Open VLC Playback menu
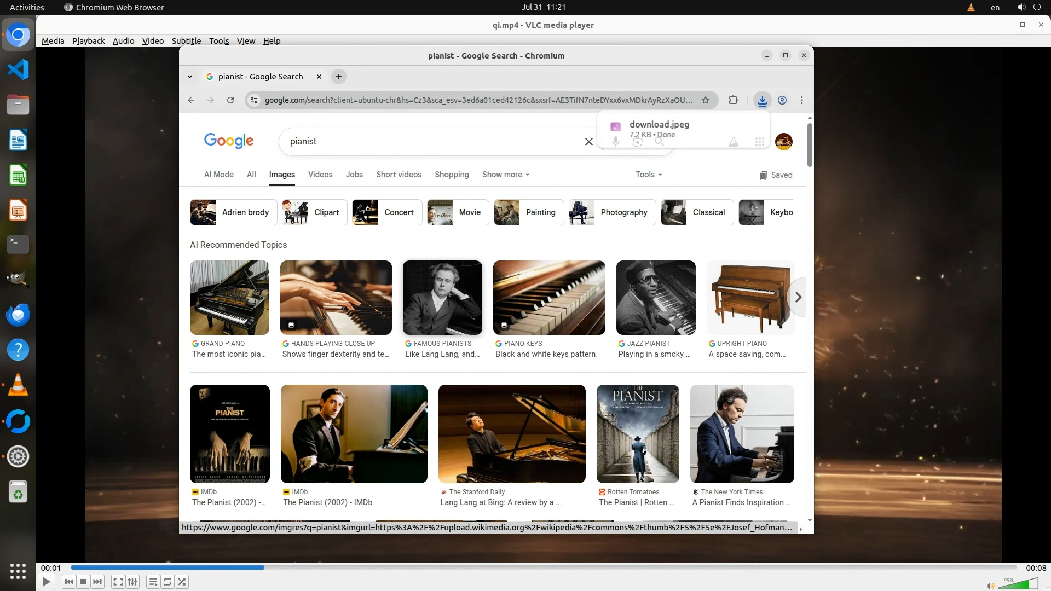1051x591 pixels. point(88,41)
